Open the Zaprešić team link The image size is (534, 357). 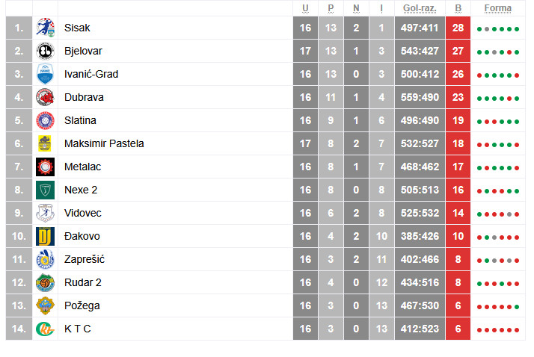pyautogui.click(x=84, y=259)
